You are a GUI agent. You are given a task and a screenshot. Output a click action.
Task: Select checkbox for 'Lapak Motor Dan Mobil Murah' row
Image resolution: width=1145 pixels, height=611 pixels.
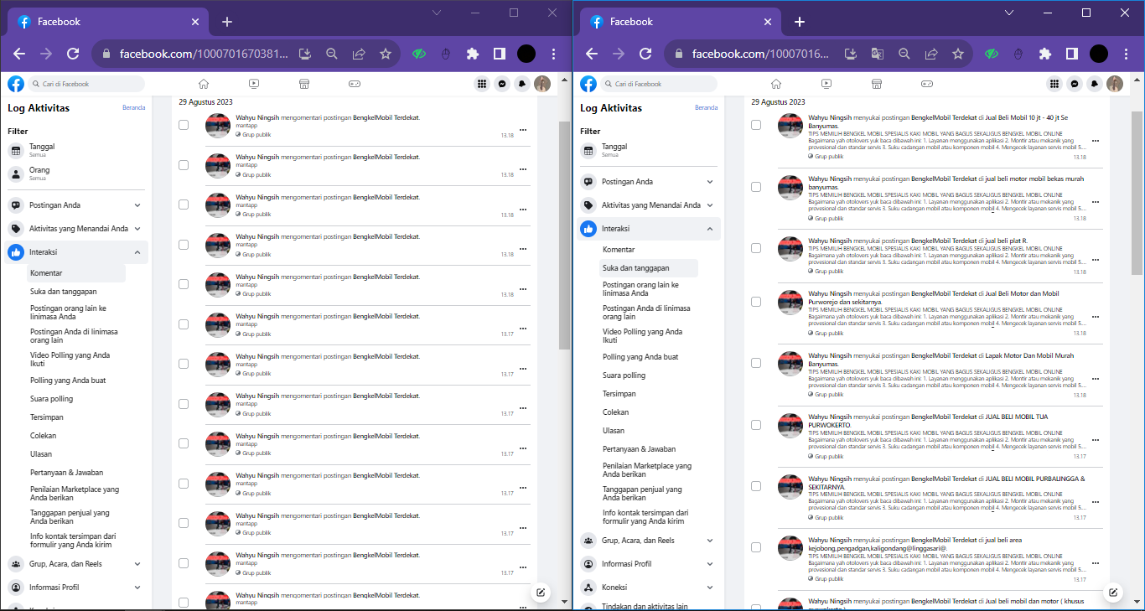click(756, 363)
